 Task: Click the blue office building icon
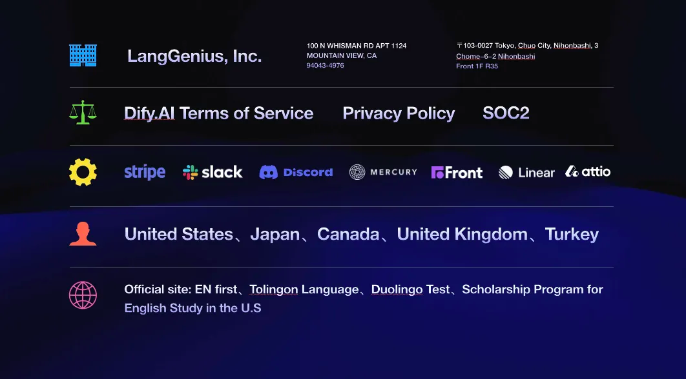[x=83, y=55]
